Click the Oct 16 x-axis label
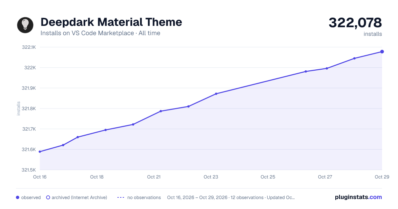398x209 pixels. 40,177
